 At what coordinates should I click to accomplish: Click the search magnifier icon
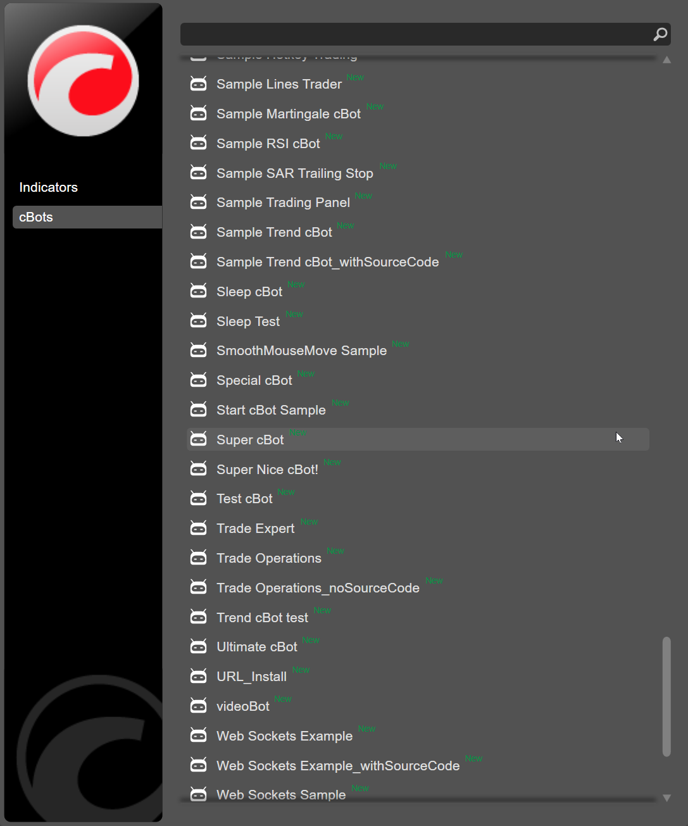tap(660, 35)
